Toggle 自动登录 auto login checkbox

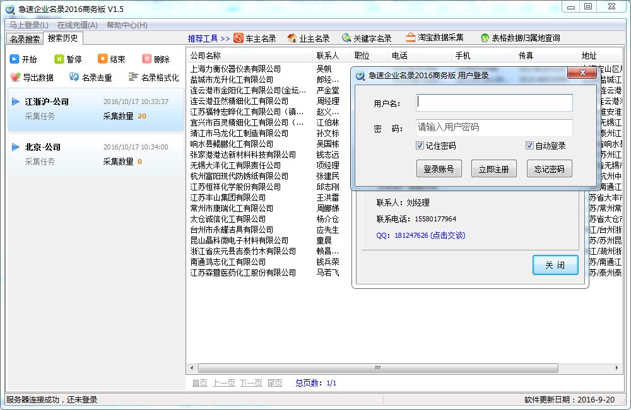(529, 146)
